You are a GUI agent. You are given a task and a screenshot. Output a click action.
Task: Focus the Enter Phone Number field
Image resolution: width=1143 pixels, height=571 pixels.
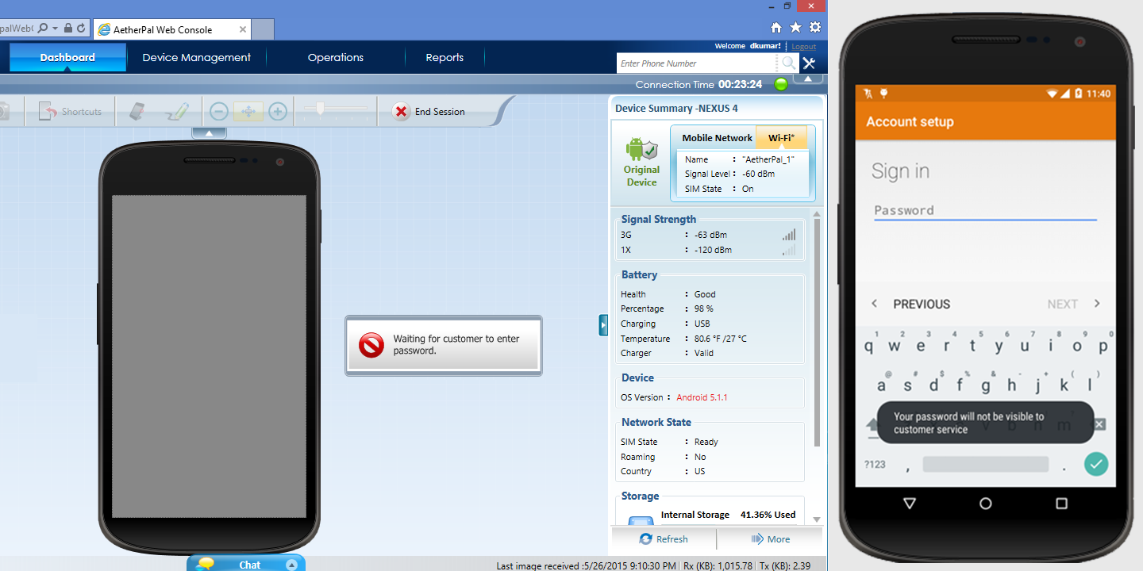pos(697,63)
